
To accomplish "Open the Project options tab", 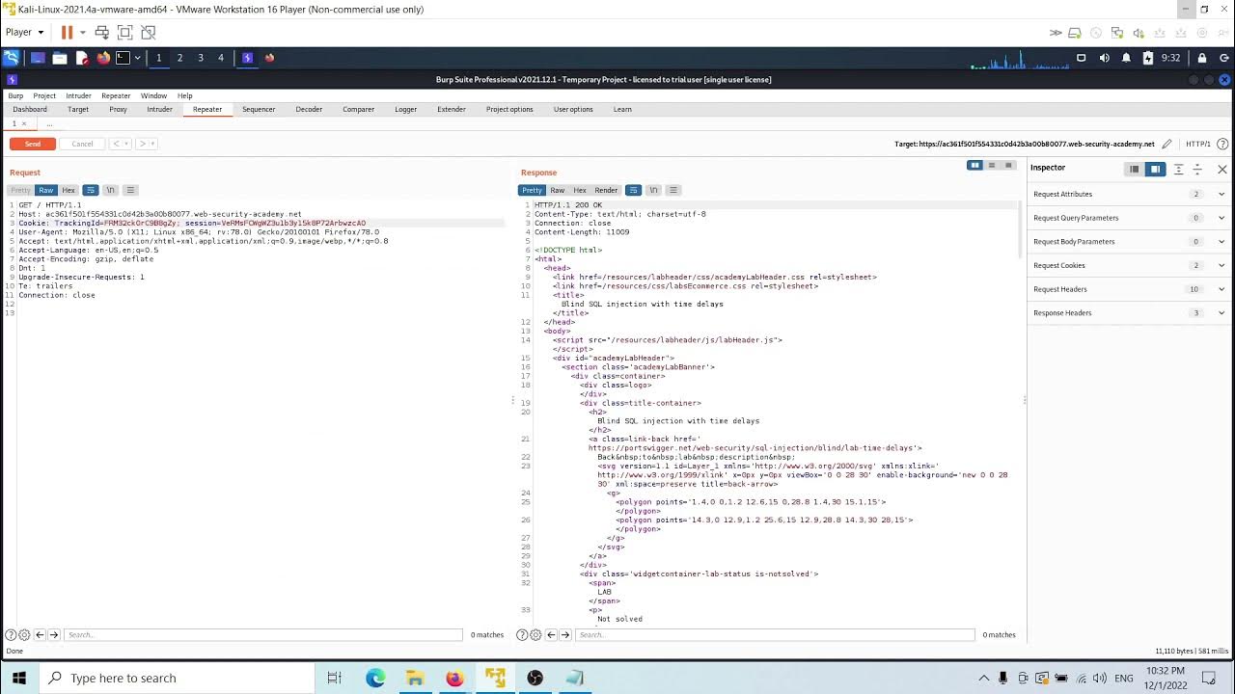I will coord(509,109).
